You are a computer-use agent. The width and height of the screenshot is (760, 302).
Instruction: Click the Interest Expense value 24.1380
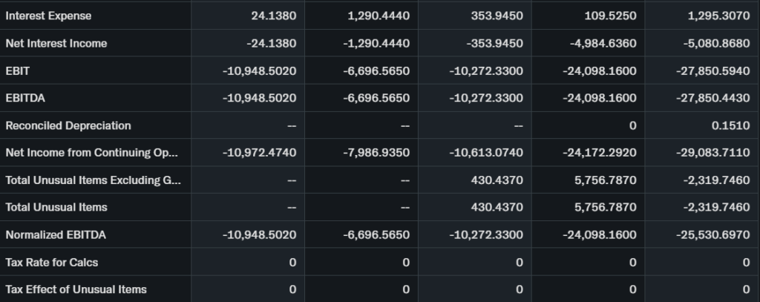pos(274,16)
